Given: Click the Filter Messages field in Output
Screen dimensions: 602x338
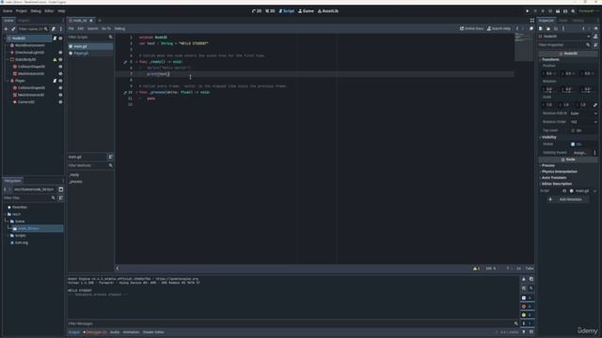Looking at the screenshot, I should click(x=291, y=324).
